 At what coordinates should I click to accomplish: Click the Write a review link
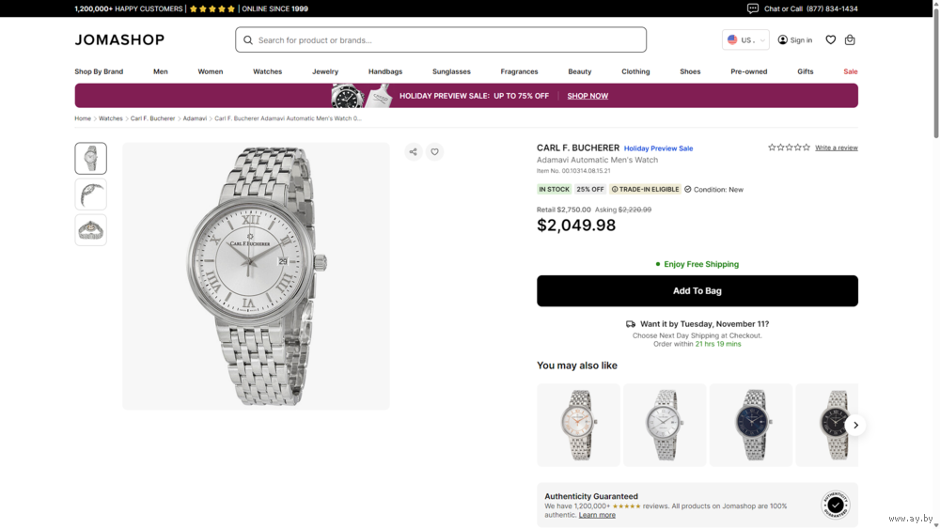coord(836,148)
